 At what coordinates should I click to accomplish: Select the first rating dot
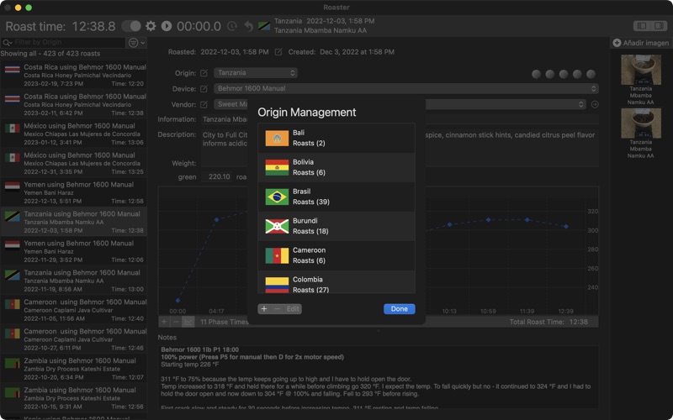point(536,74)
